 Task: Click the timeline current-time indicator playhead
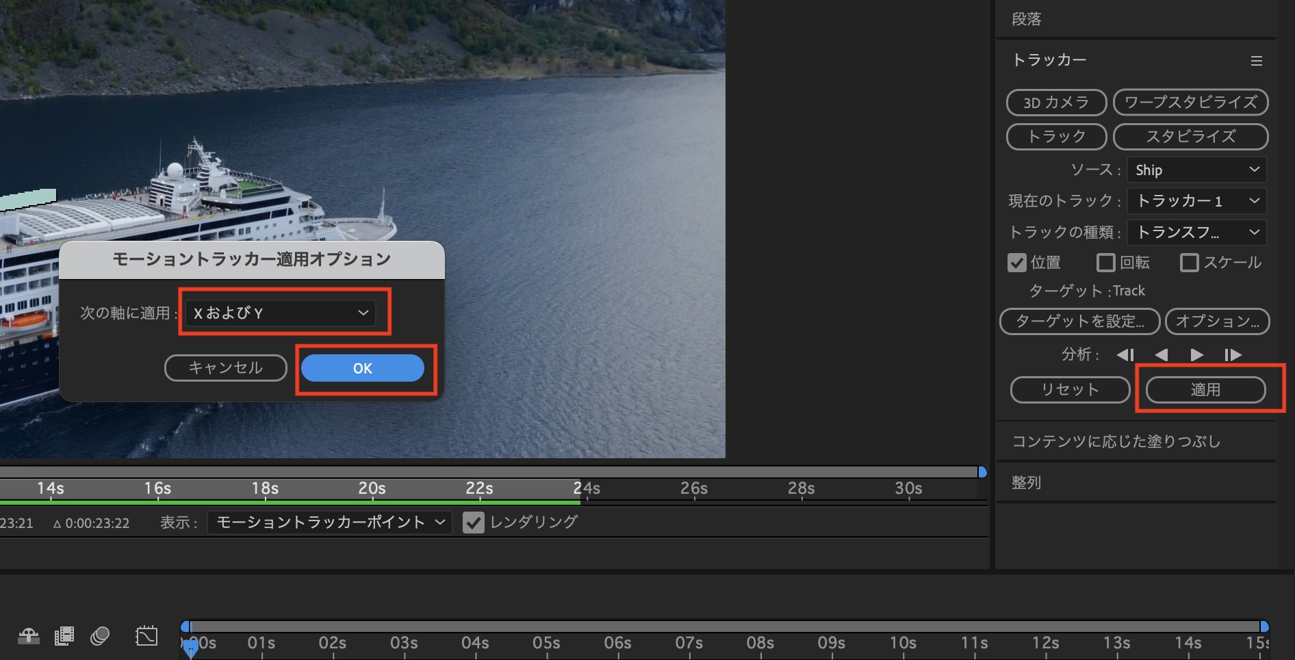tap(191, 647)
